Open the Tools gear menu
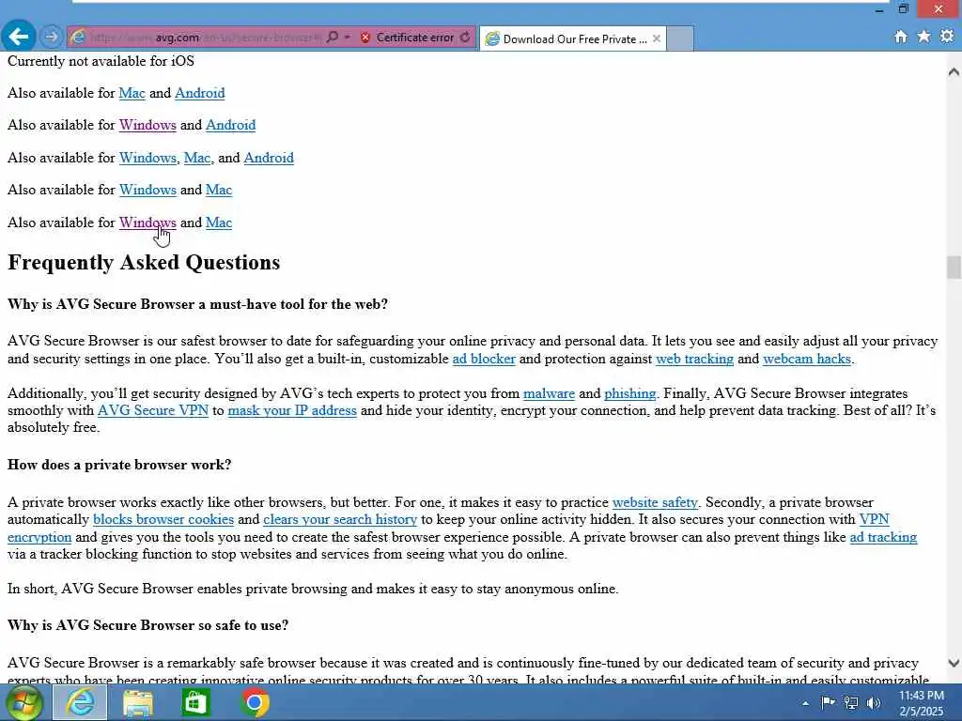Image resolution: width=962 pixels, height=721 pixels. (x=947, y=37)
